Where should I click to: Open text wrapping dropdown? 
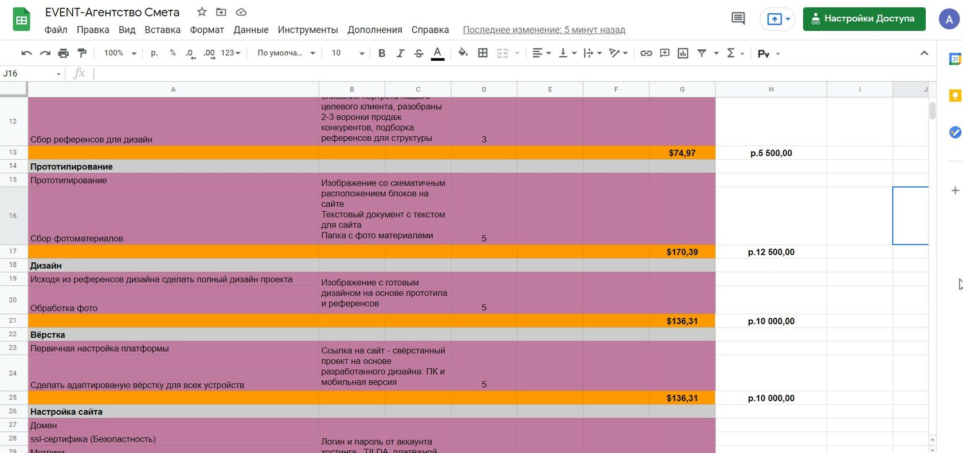[592, 53]
